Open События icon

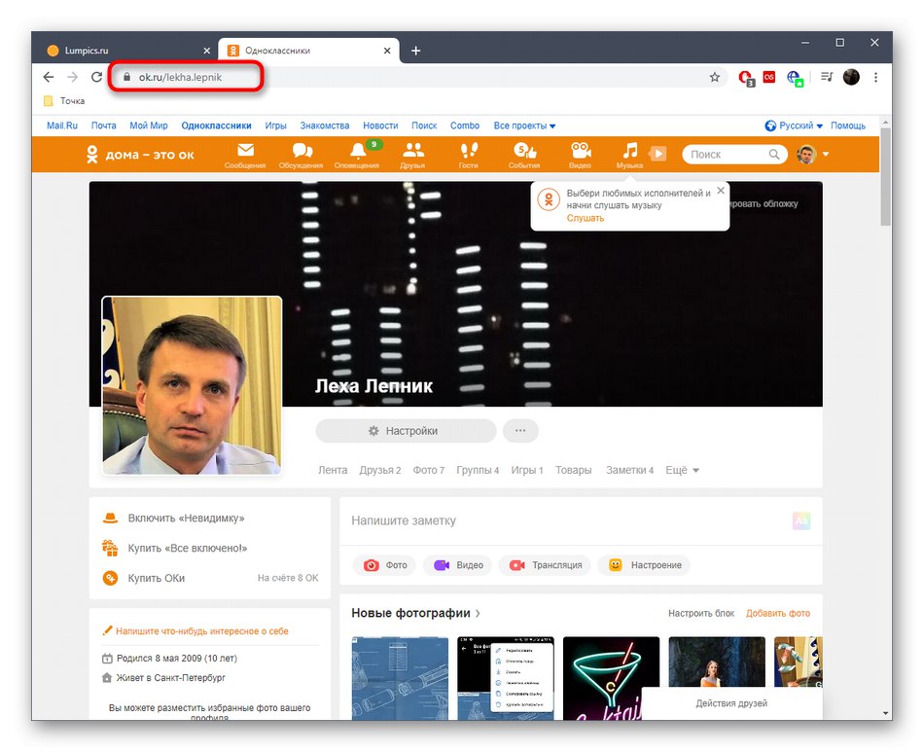[x=524, y=154]
